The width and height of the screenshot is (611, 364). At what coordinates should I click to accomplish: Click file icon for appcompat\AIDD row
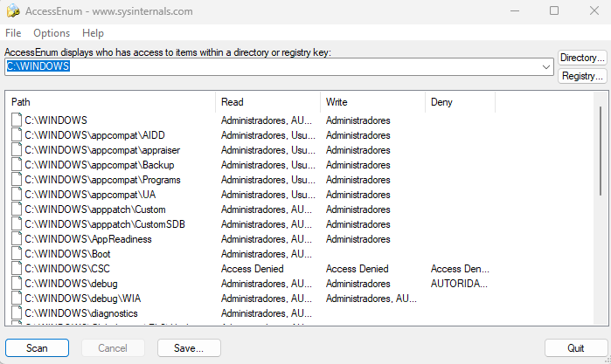click(17, 134)
